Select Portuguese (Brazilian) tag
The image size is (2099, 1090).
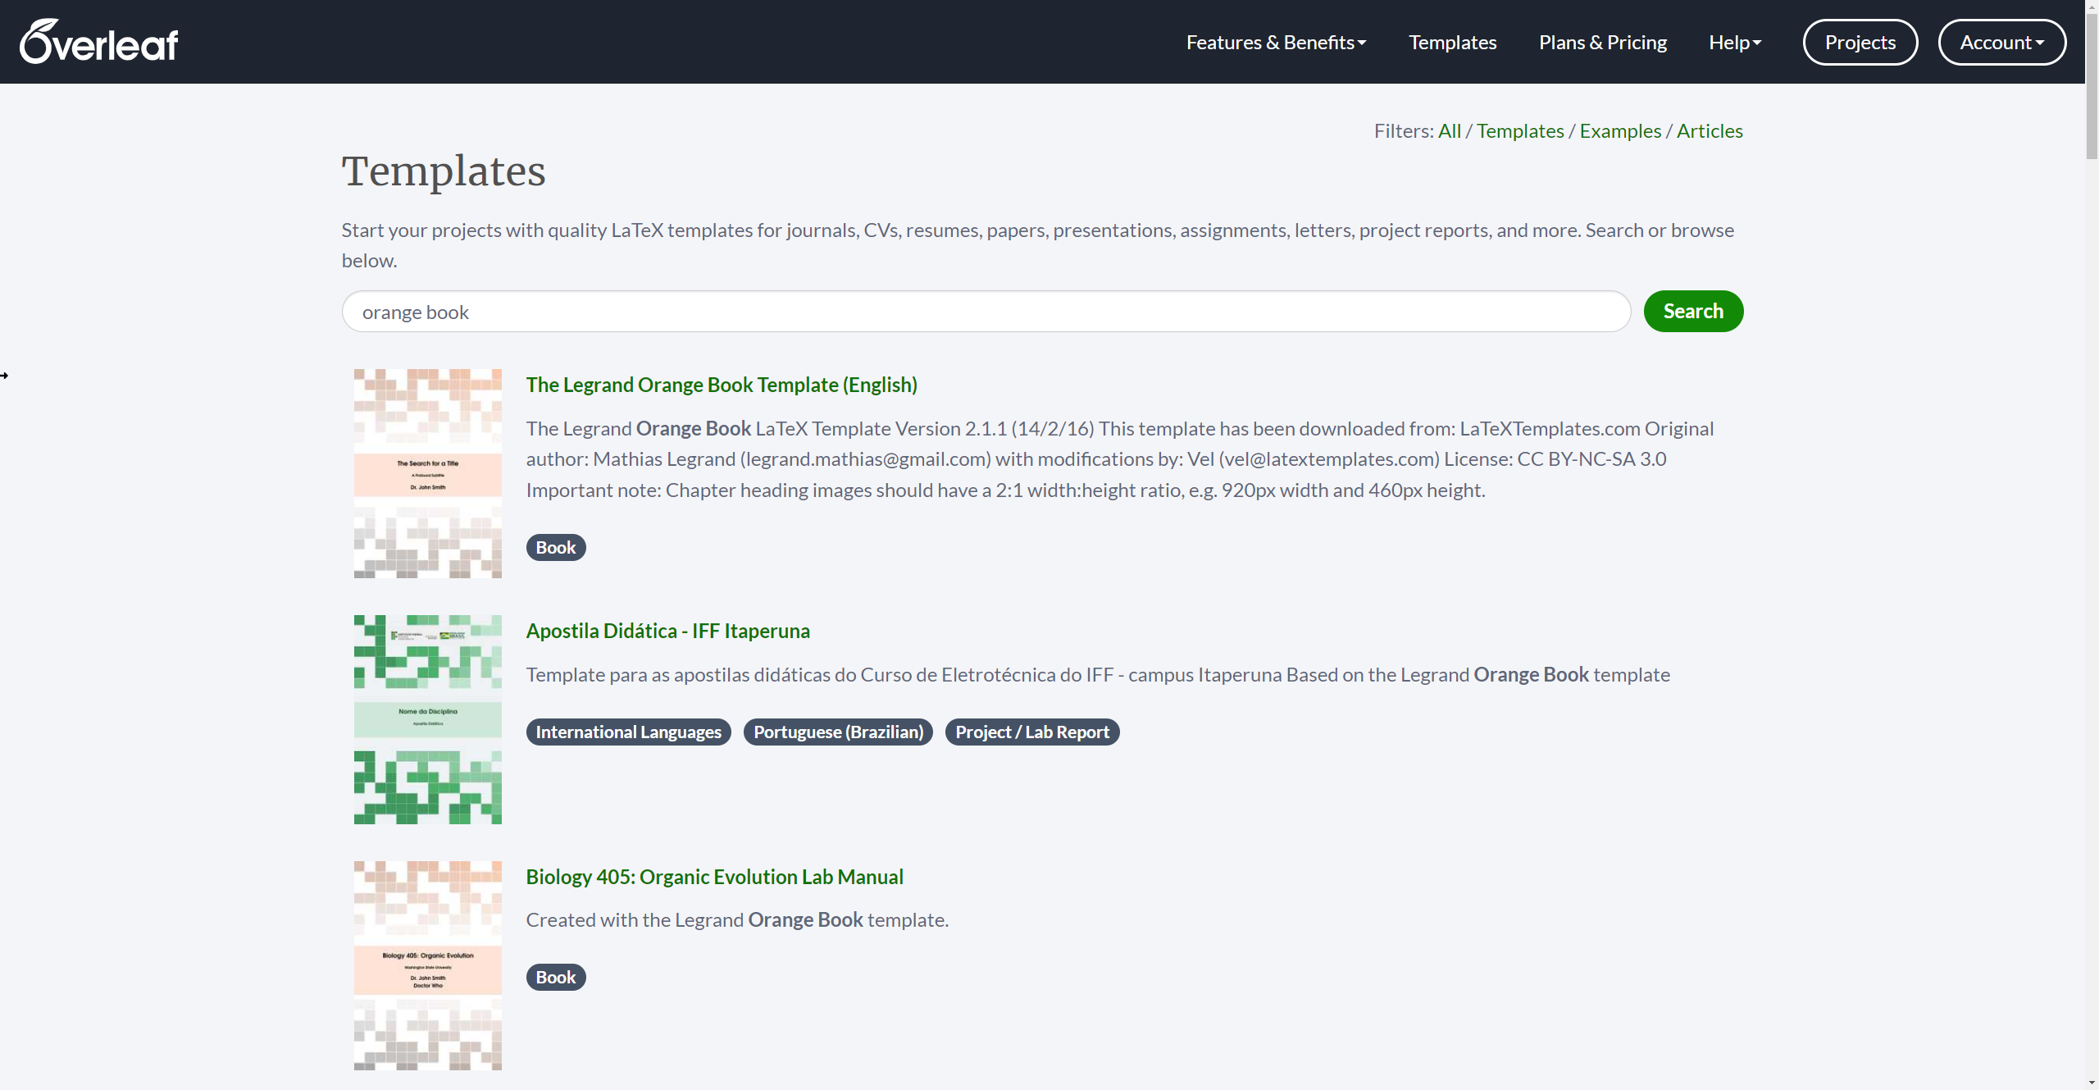pyautogui.click(x=838, y=732)
